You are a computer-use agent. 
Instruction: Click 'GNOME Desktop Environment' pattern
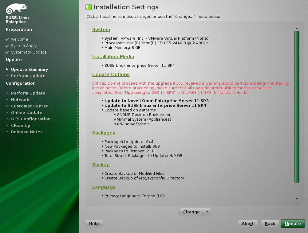(145, 114)
